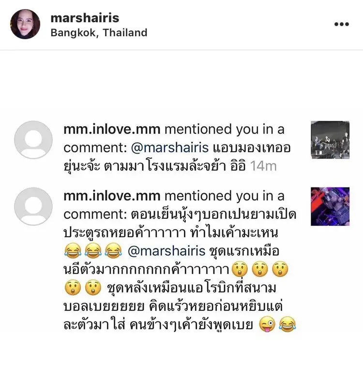Tap the 14m timestamp
The height and width of the screenshot is (389, 363).
pyautogui.click(x=263, y=166)
